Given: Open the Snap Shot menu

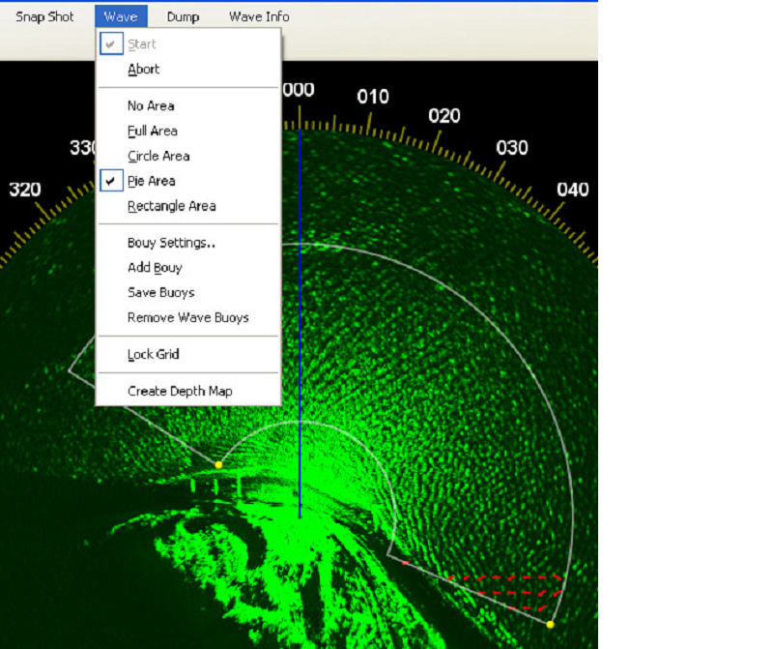Looking at the screenshot, I should coord(44,16).
